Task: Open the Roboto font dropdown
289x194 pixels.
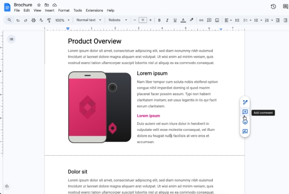Action: [x=118, y=20]
